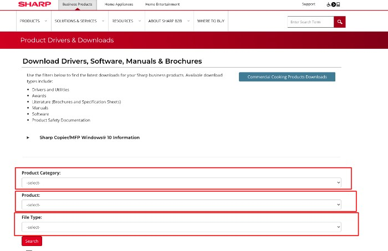The width and height of the screenshot is (388, 251).
Task: Expand the Solutions & Services menu
Action: click(80, 21)
